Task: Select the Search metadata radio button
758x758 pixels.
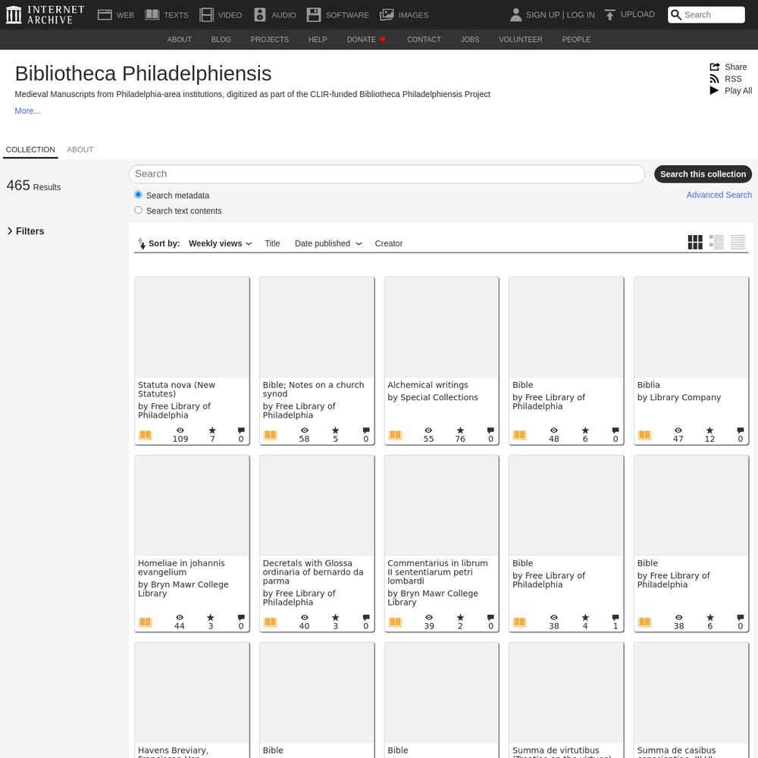Action: (138, 195)
